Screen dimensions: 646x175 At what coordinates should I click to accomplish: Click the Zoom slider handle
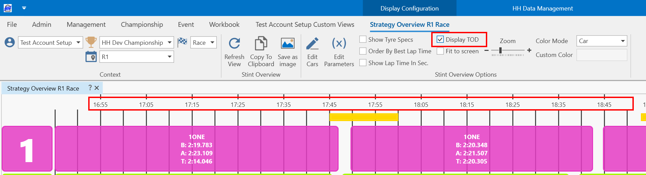(500, 51)
